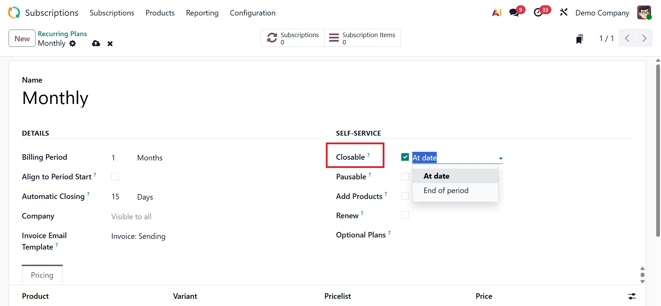This screenshot has width=661, height=306.
Task: Click the AI assistant icon
Action: click(x=496, y=13)
